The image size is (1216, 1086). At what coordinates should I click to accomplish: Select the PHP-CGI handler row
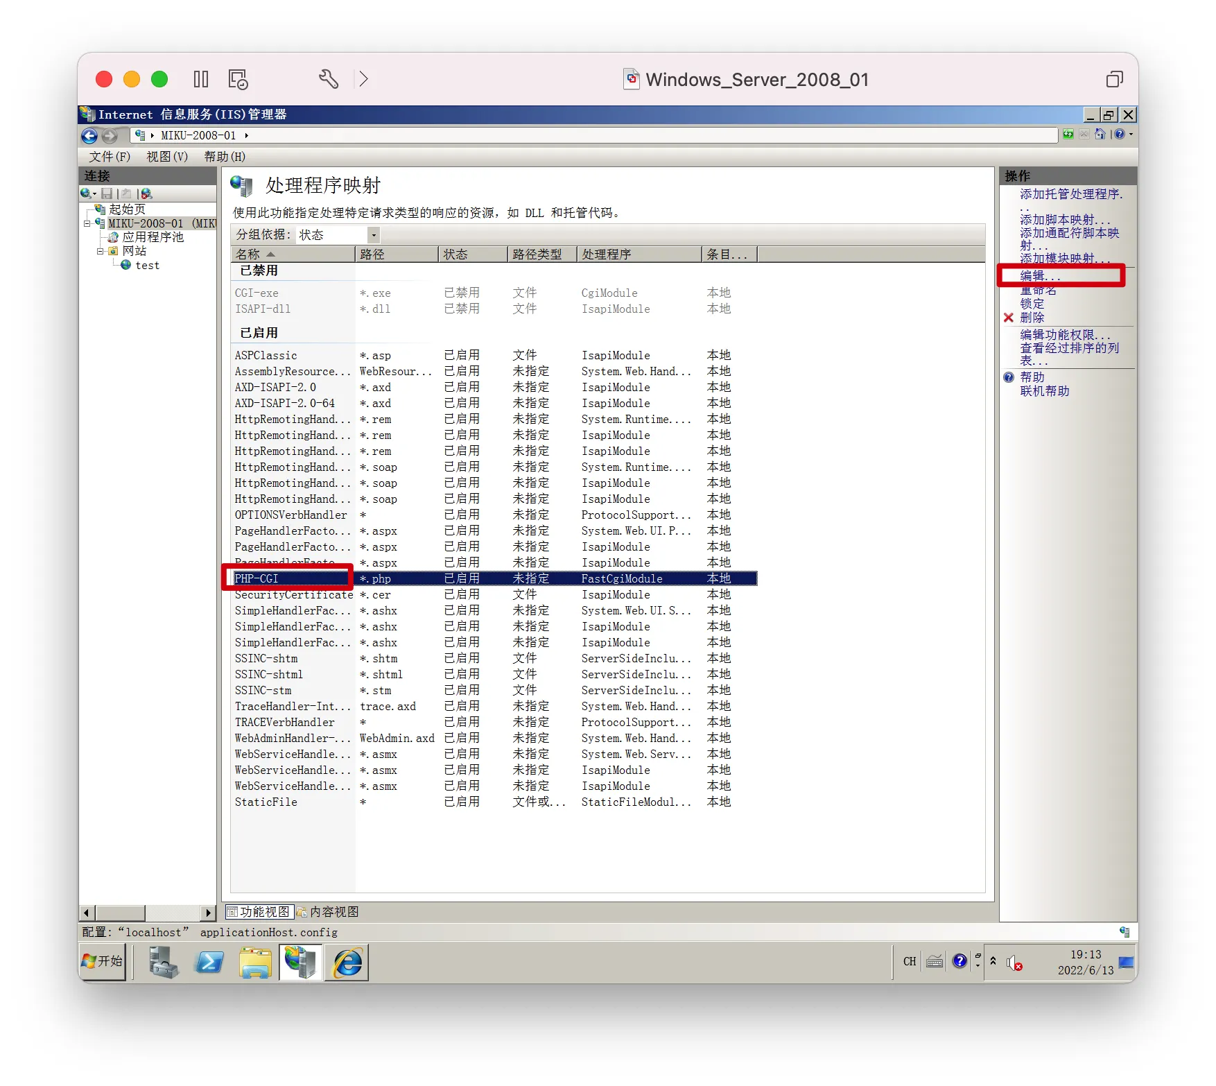(x=496, y=578)
